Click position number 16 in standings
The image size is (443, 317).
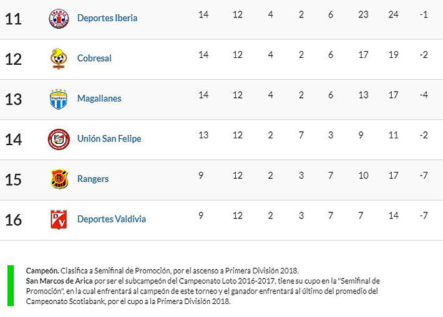point(13,220)
